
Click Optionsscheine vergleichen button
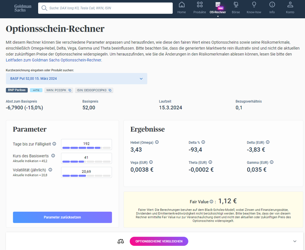159,241
